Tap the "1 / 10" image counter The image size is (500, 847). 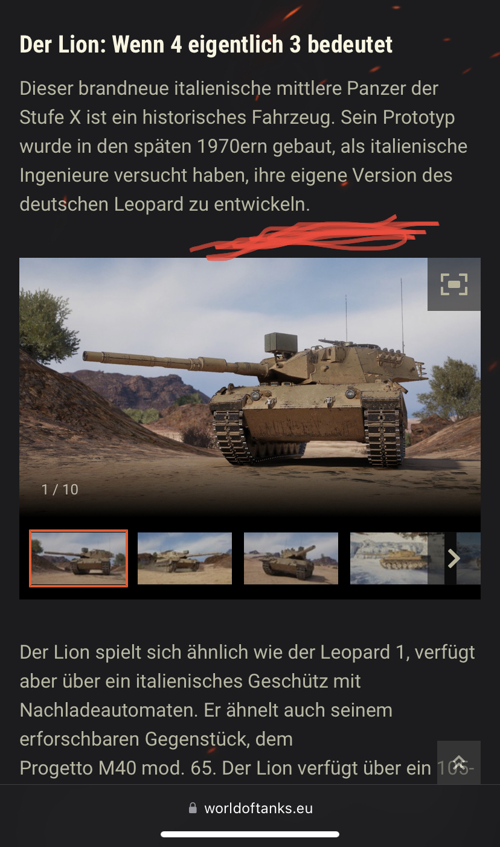(x=60, y=490)
